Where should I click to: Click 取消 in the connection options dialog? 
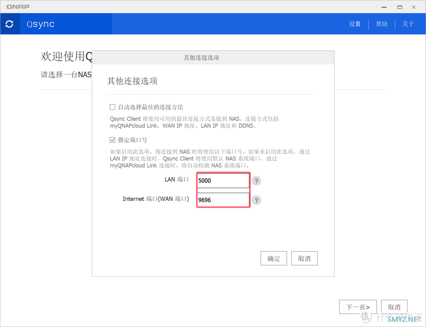[x=304, y=258]
